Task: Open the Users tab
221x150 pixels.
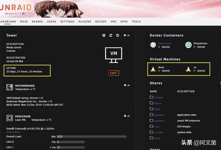Action: pos(51,21)
